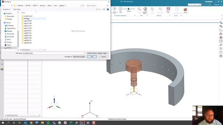Click the Windows Start button
Screen dimensions: 223x125
tap(2, 123)
